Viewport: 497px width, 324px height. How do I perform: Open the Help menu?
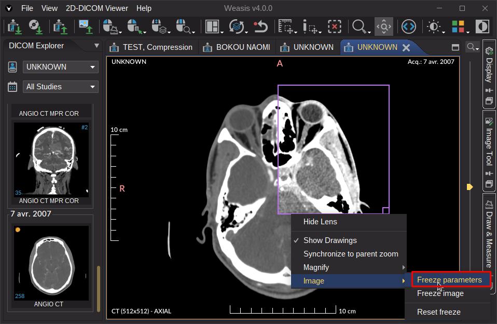tap(144, 8)
